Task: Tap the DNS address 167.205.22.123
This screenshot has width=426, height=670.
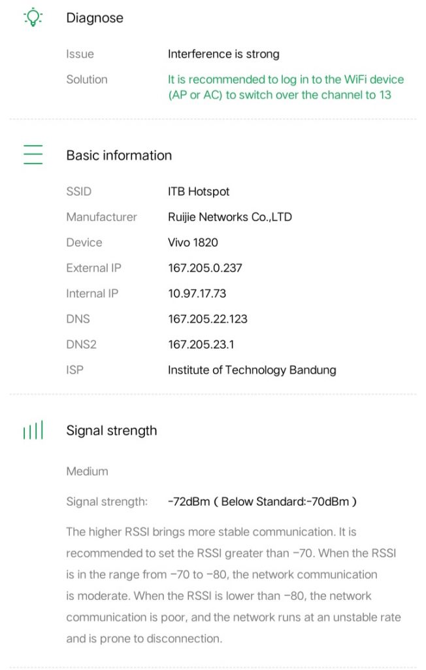Action: pyautogui.click(x=207, y=319)
